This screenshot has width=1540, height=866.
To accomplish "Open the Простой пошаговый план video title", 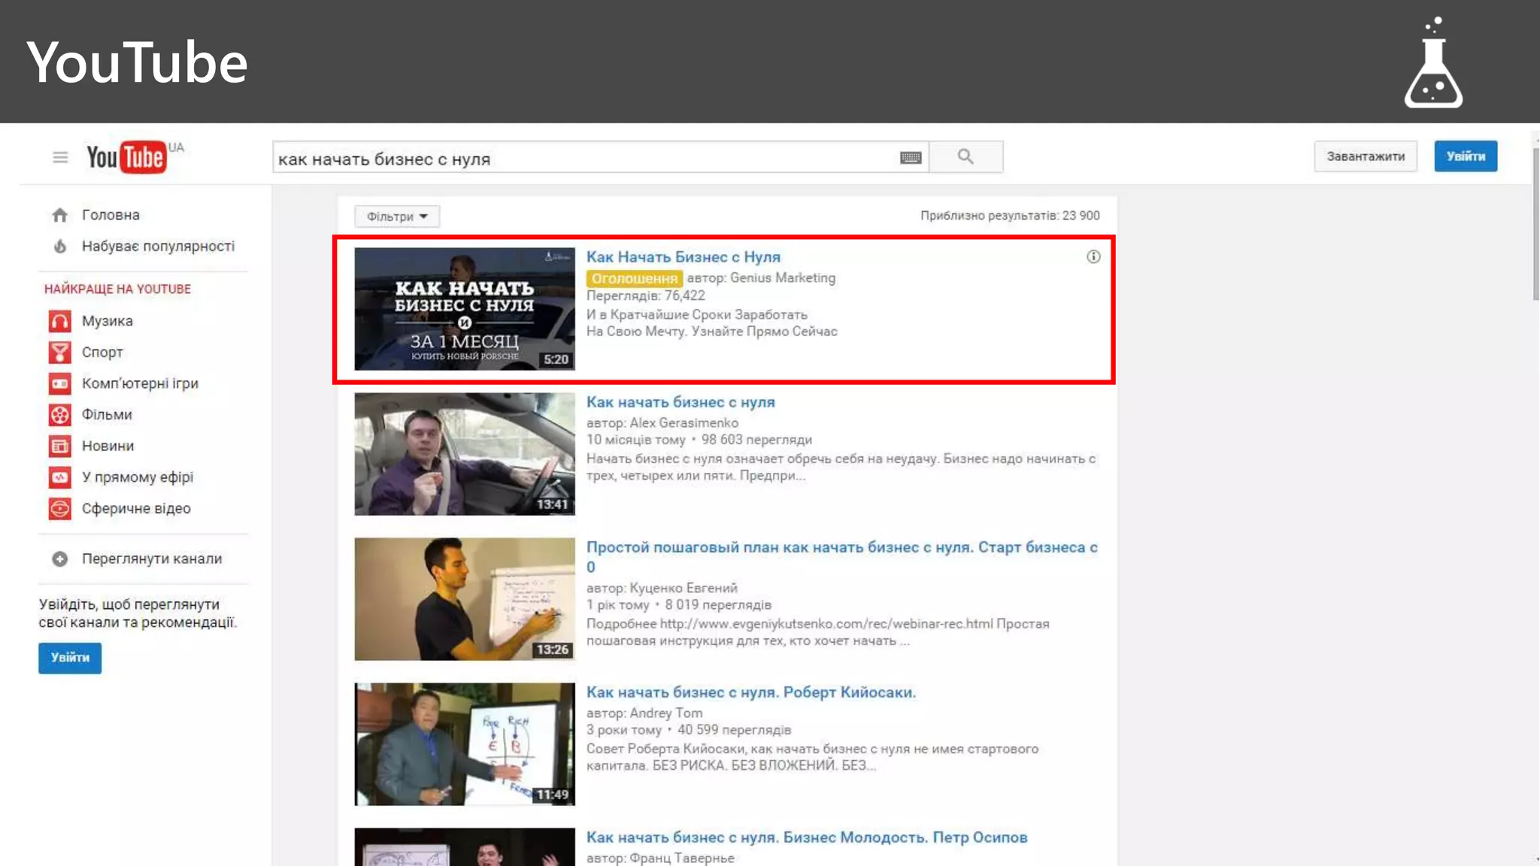I will [x=842, y=557].
